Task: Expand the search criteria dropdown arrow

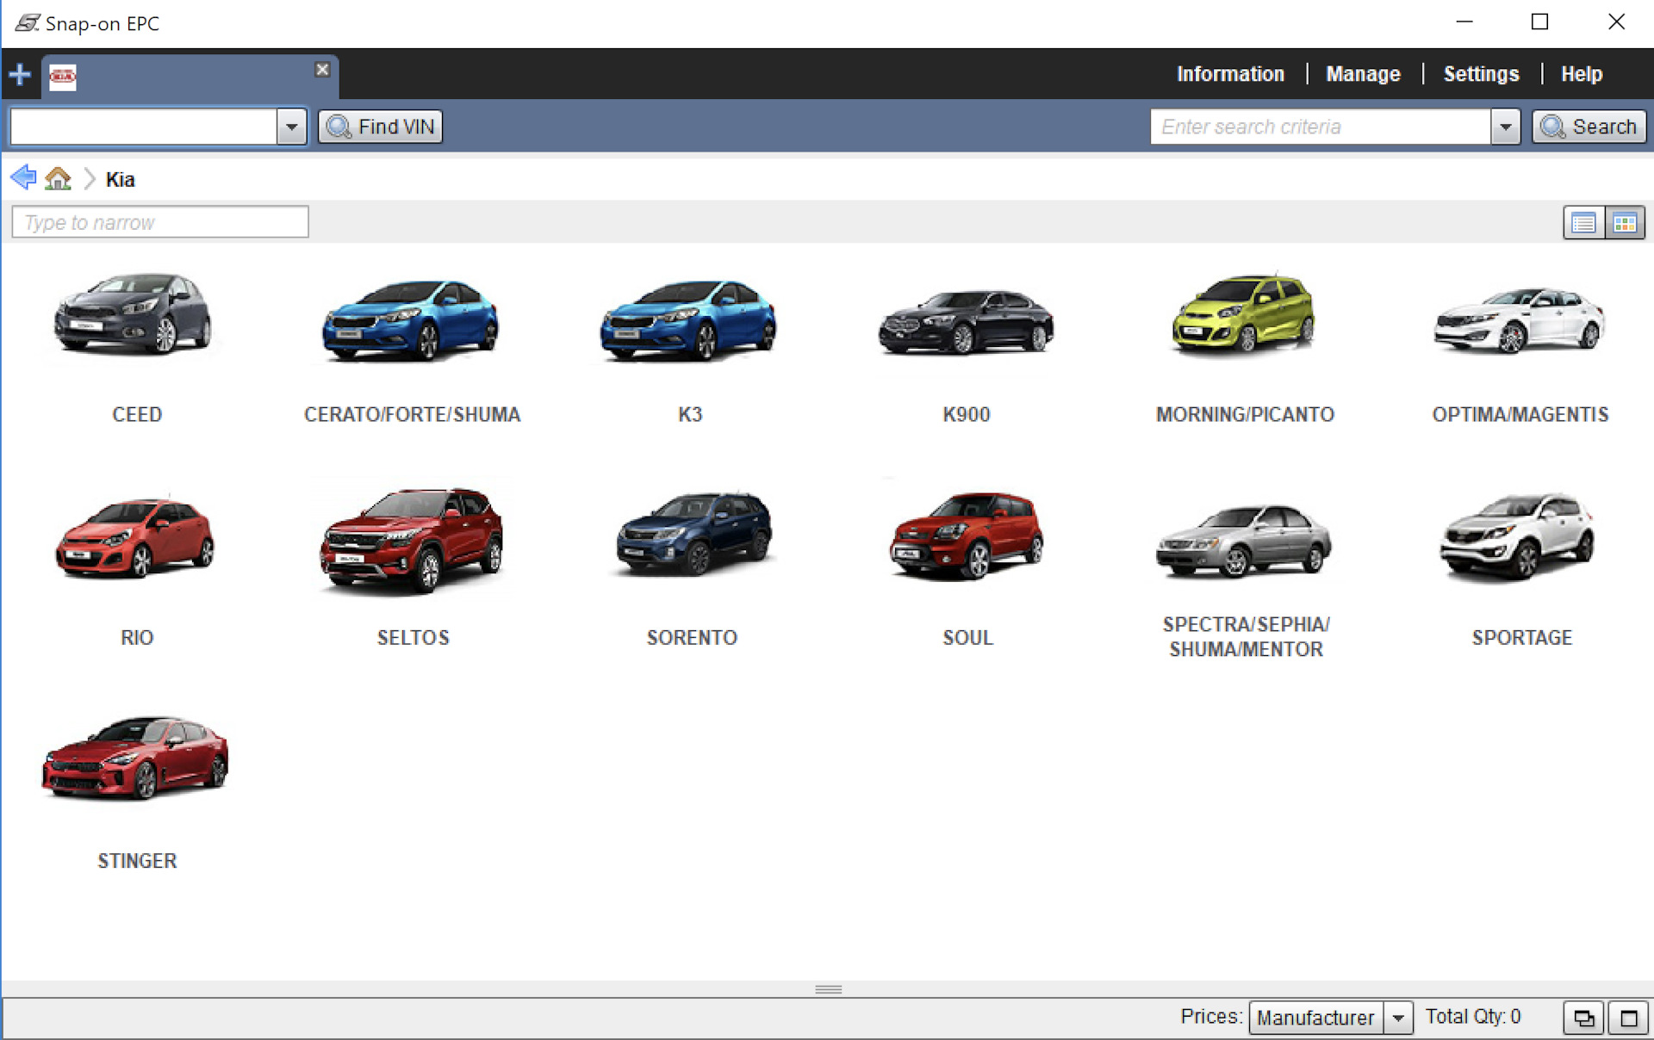Action: click(x=1504, y=126)
